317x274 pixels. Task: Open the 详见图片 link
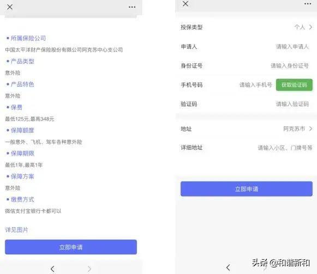click(16, 230)
